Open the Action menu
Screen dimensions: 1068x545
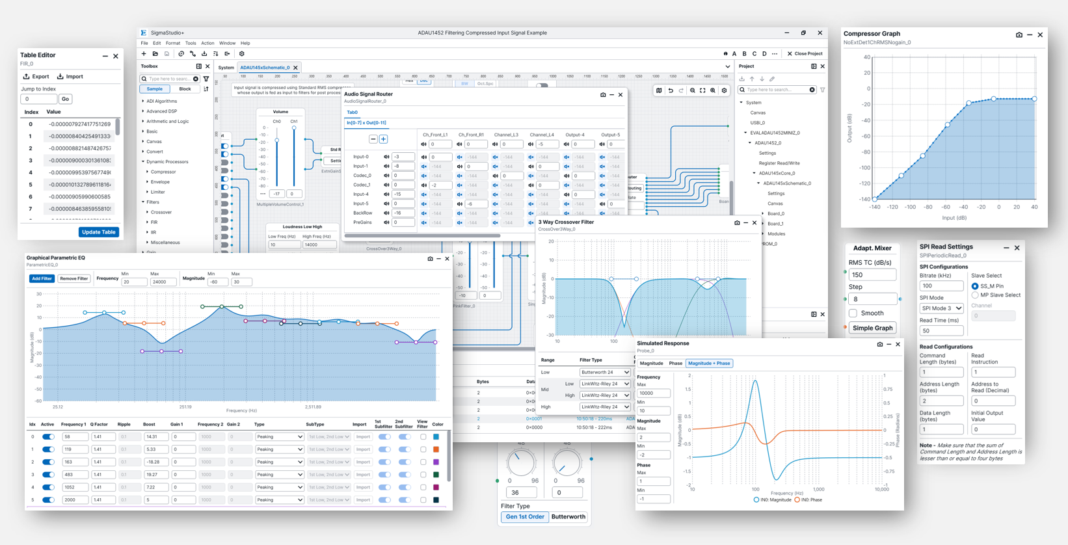pyautogui.click(x=207, y=44)
